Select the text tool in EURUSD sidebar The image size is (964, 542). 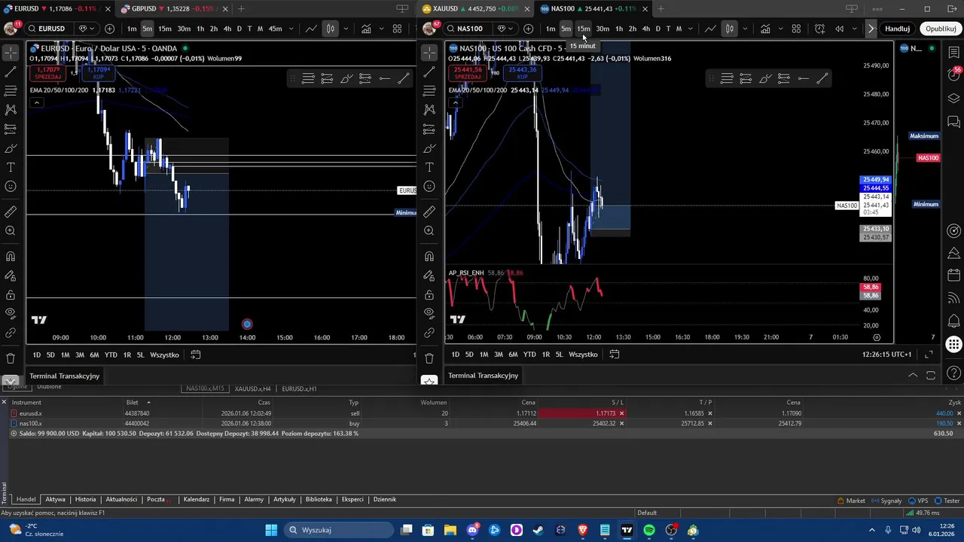(11, 167)
